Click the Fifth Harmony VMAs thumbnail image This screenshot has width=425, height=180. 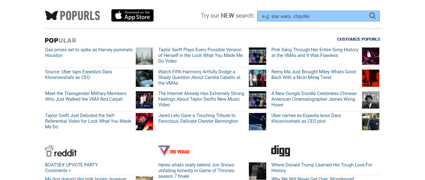pos(257,78)
